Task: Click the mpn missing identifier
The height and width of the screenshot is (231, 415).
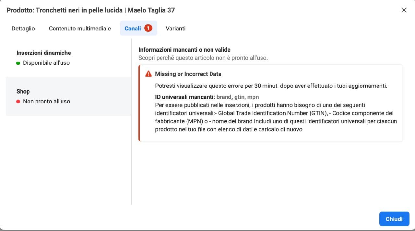Action: (253, 97)
